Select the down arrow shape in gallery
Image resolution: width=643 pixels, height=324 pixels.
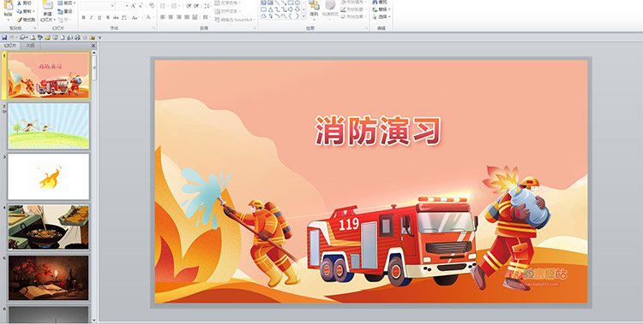coord(297,9)
